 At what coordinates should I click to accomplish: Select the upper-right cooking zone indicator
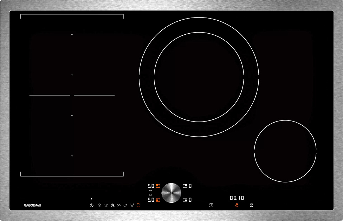(185, 186)
